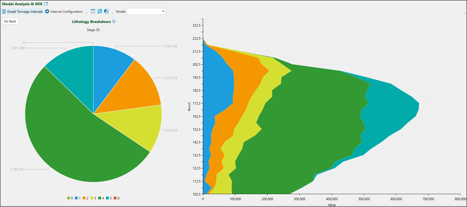Toggle legend swatch for lithology 2

[84, 198]
